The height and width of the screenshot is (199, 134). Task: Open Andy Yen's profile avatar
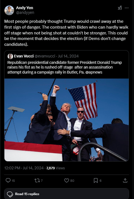(x=9, y=10)
